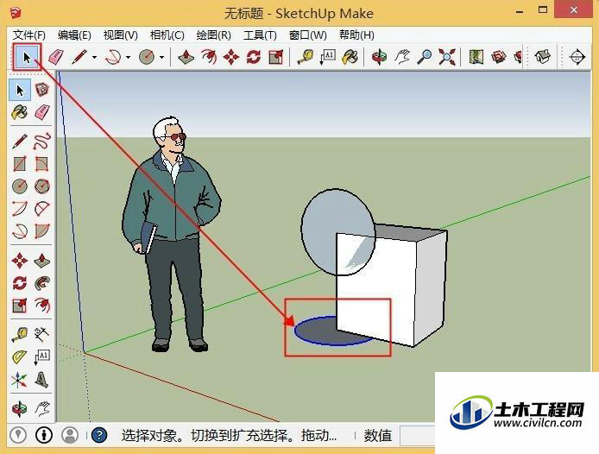Pick the Scale tool in the left palette
The width and height of the screenshot is (599, 454).
pos(20,306)
